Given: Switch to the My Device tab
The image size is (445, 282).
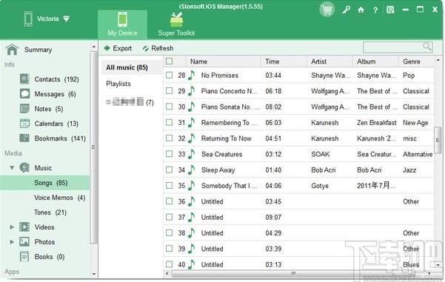Looking at the screenshot, I should (122, 24).
